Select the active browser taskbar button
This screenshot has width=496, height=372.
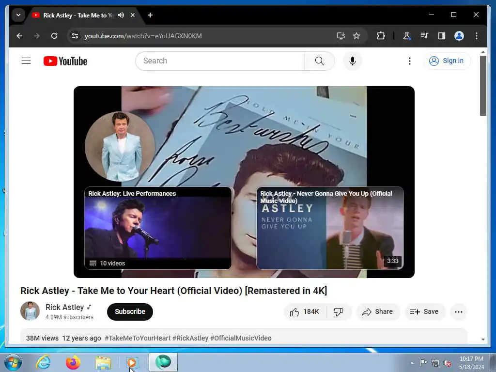163,362
